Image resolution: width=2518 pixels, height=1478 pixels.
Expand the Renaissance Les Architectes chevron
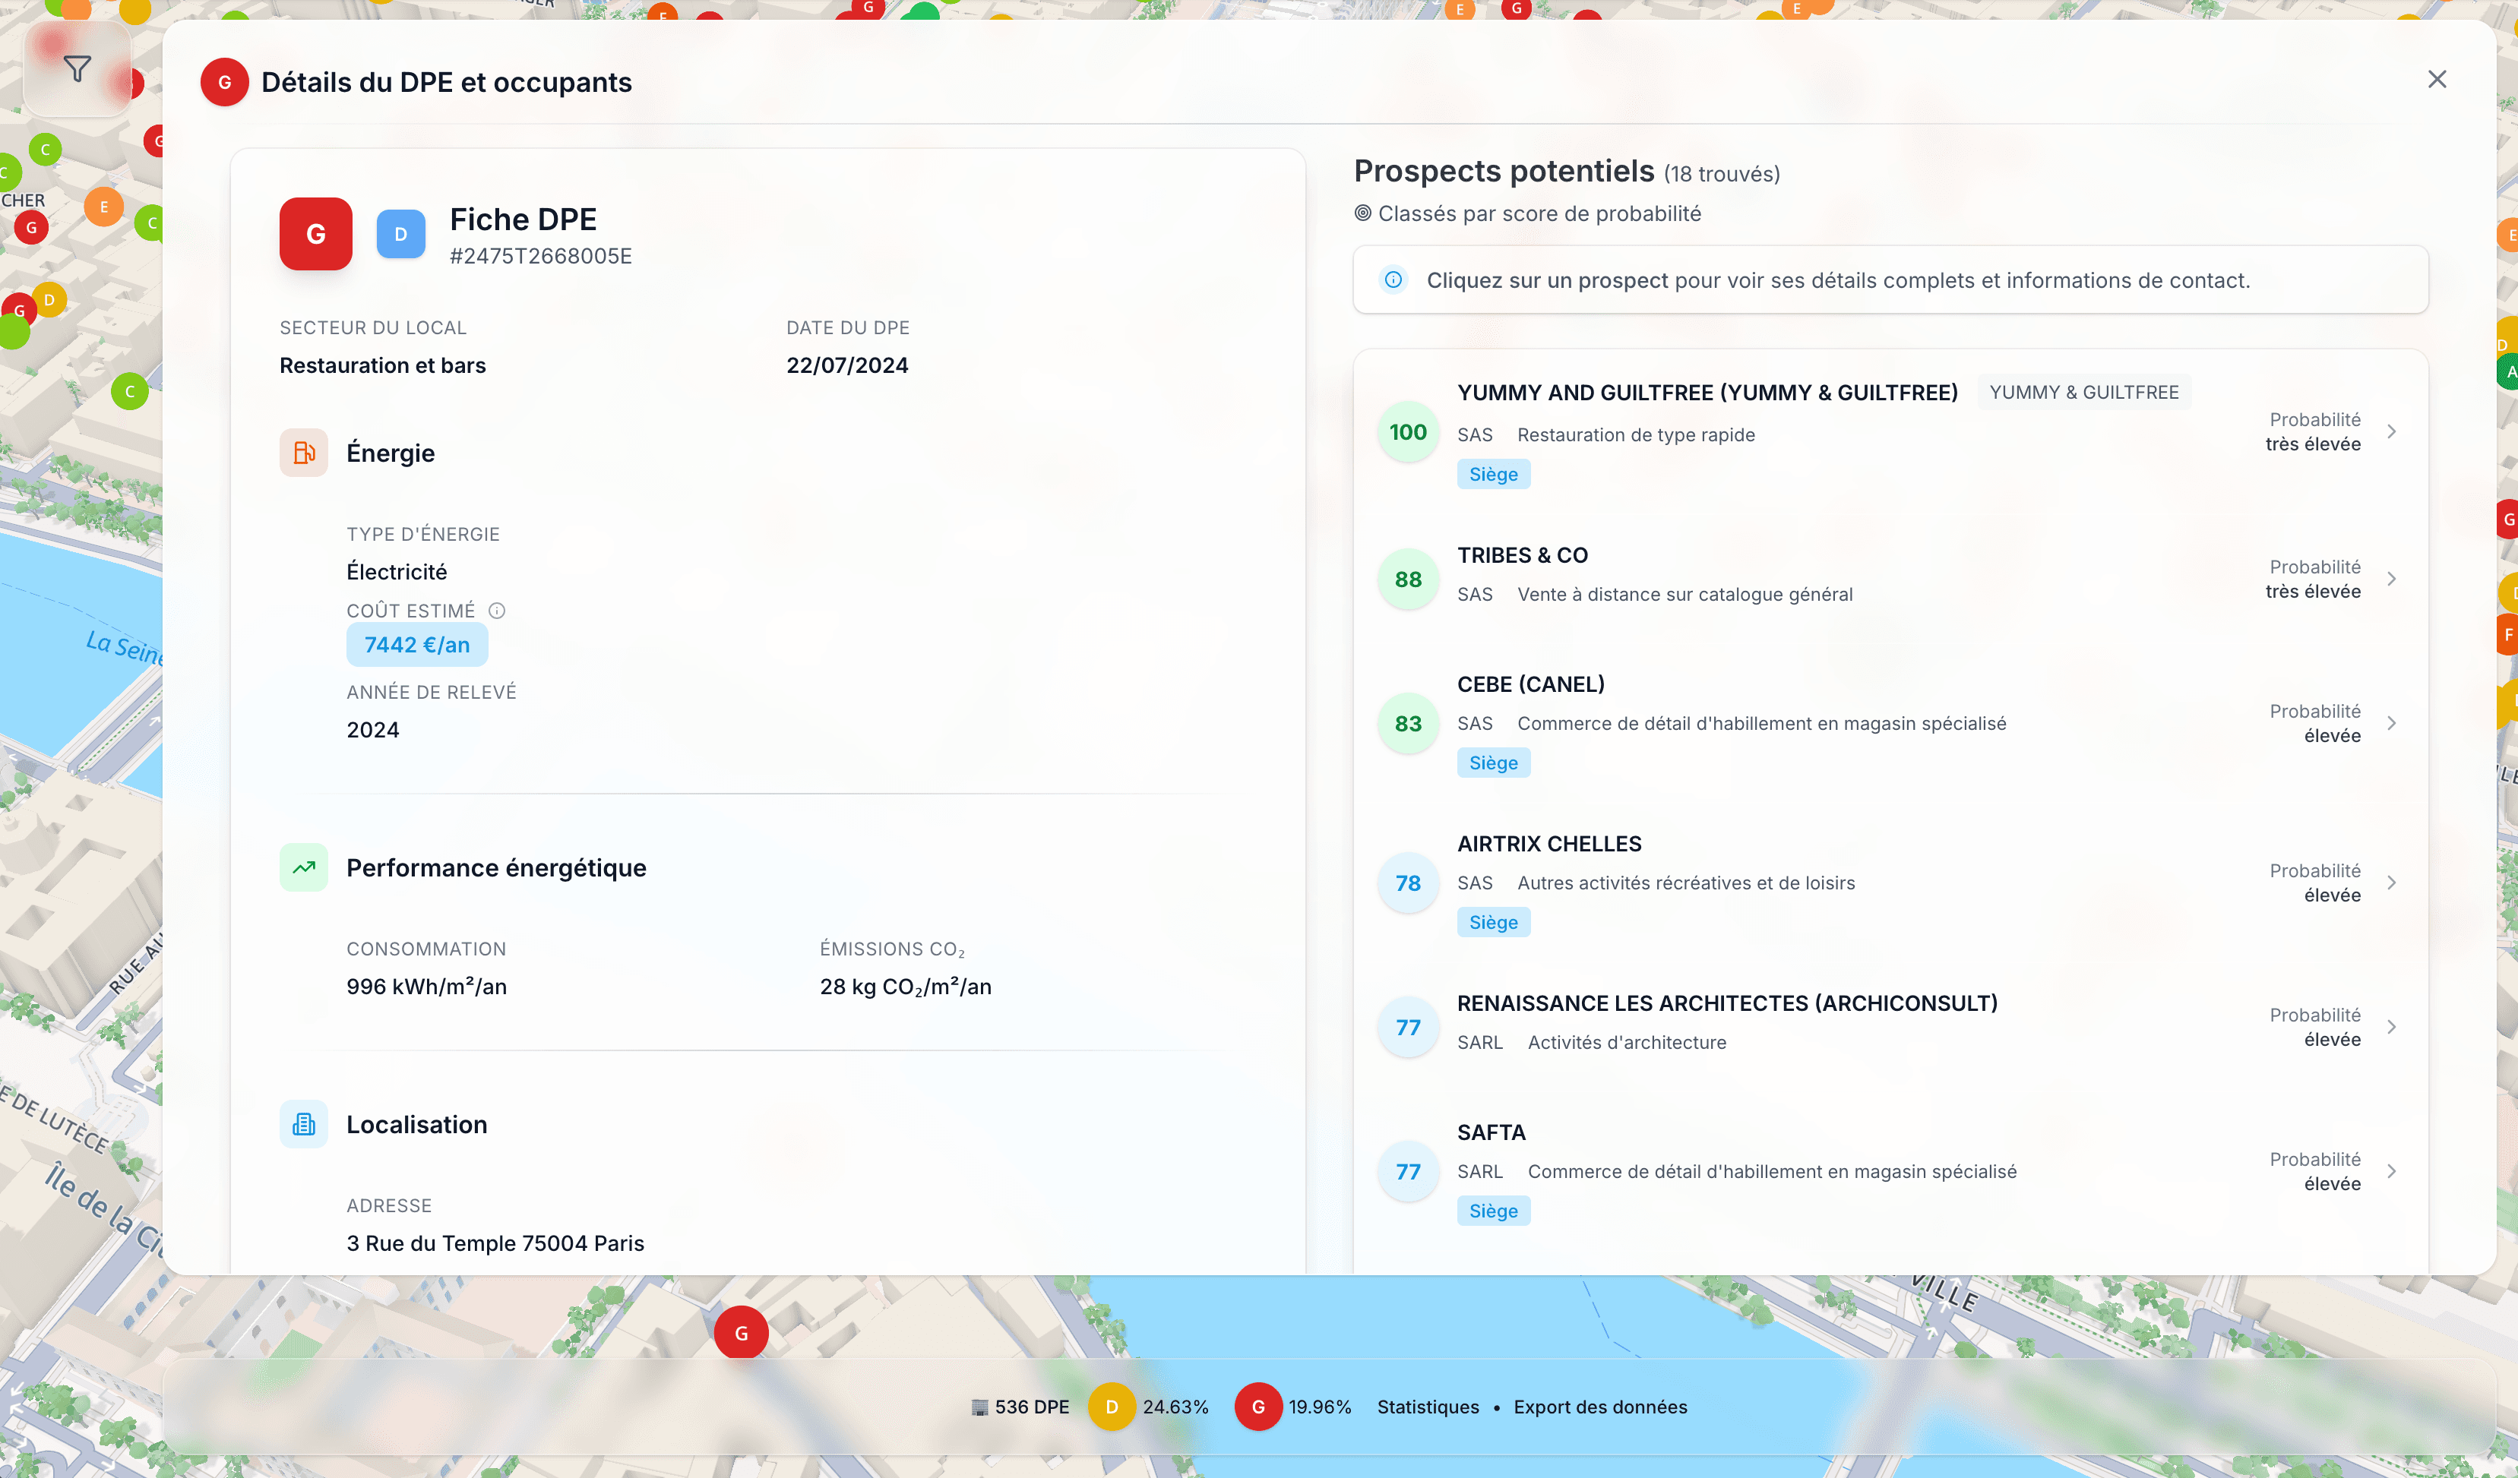pyautogui.click(x=2392, y=1027)
